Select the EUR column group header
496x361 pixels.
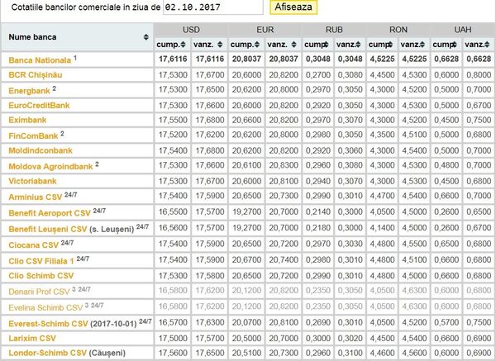[265, 30]
